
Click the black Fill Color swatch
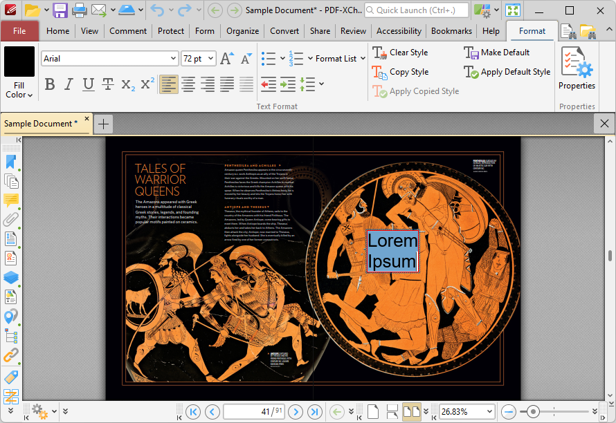coord(19,62)
